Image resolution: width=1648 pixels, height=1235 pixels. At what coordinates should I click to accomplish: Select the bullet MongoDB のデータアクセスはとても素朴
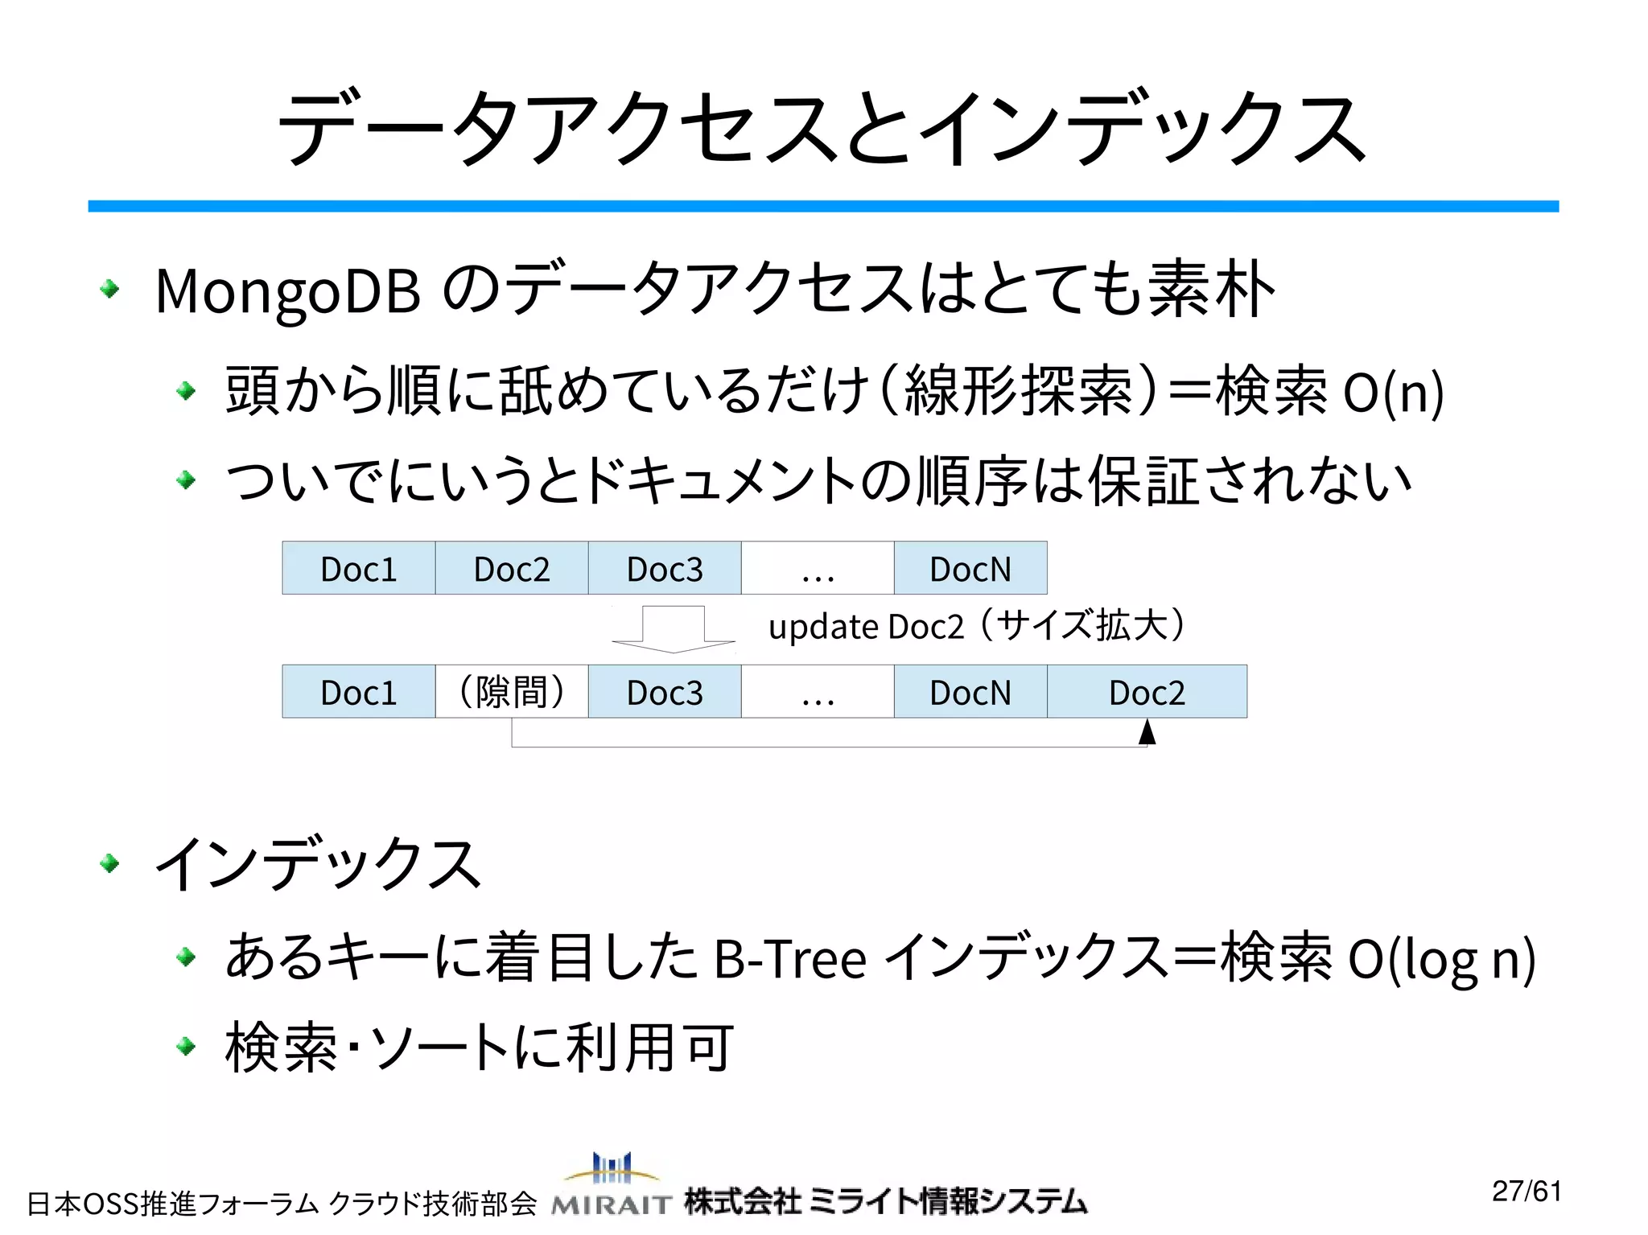[715, 289]
